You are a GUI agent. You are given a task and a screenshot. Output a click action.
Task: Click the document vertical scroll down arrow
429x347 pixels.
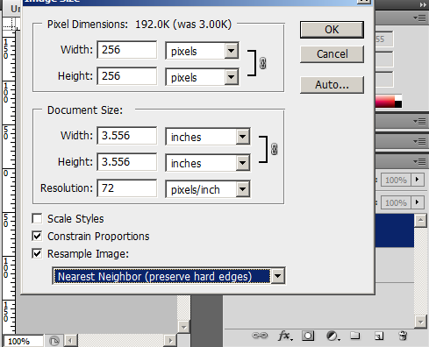[x=183, y=327]
